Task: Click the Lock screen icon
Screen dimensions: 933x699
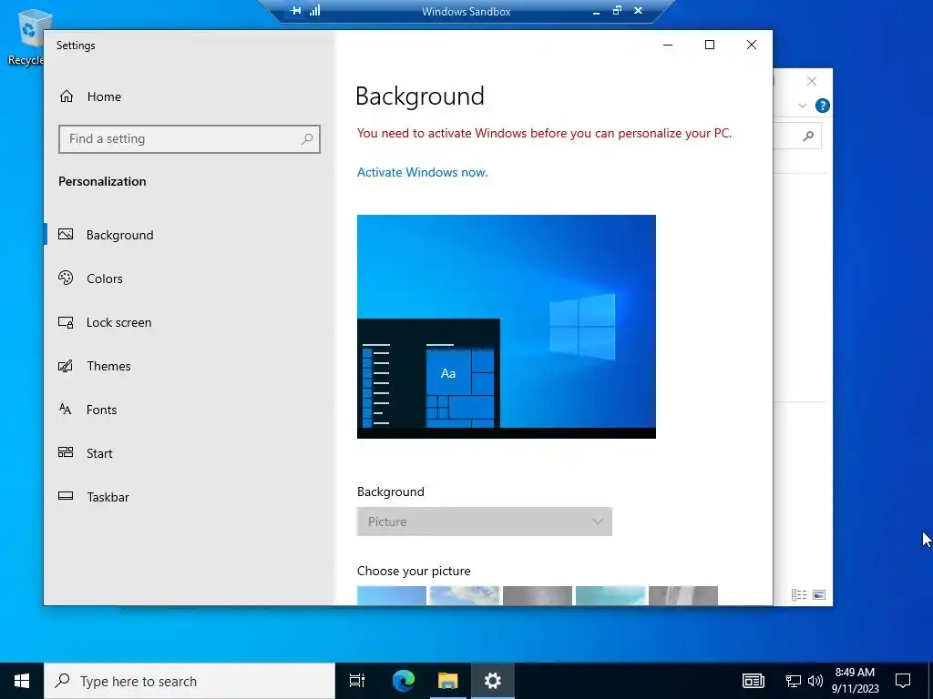Action: [66, 322]
